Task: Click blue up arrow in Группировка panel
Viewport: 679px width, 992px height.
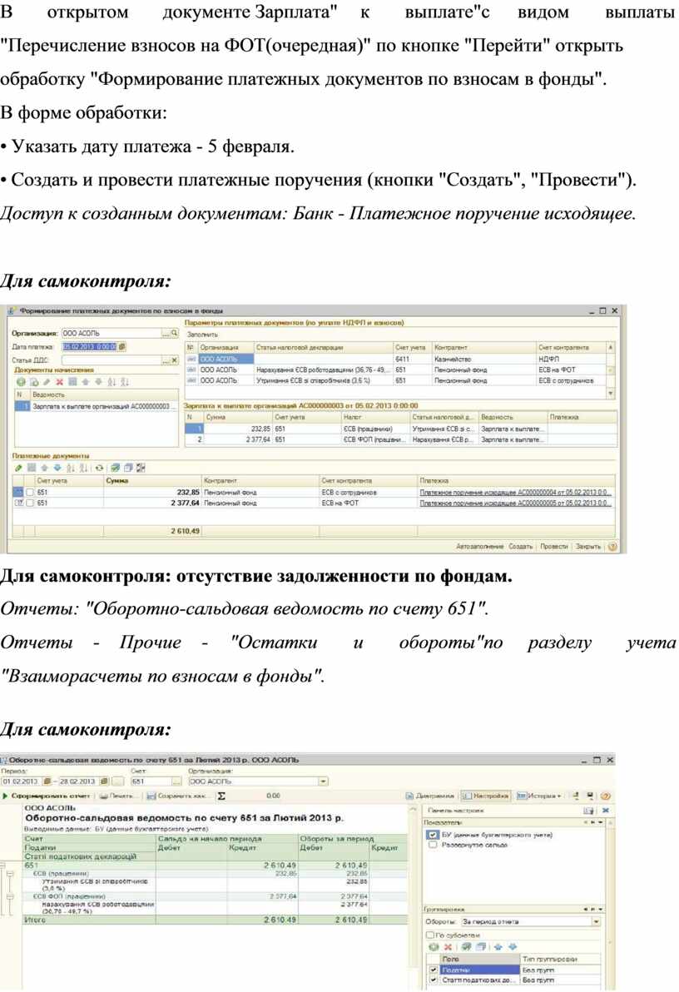Action: click(x=498, y=947)
